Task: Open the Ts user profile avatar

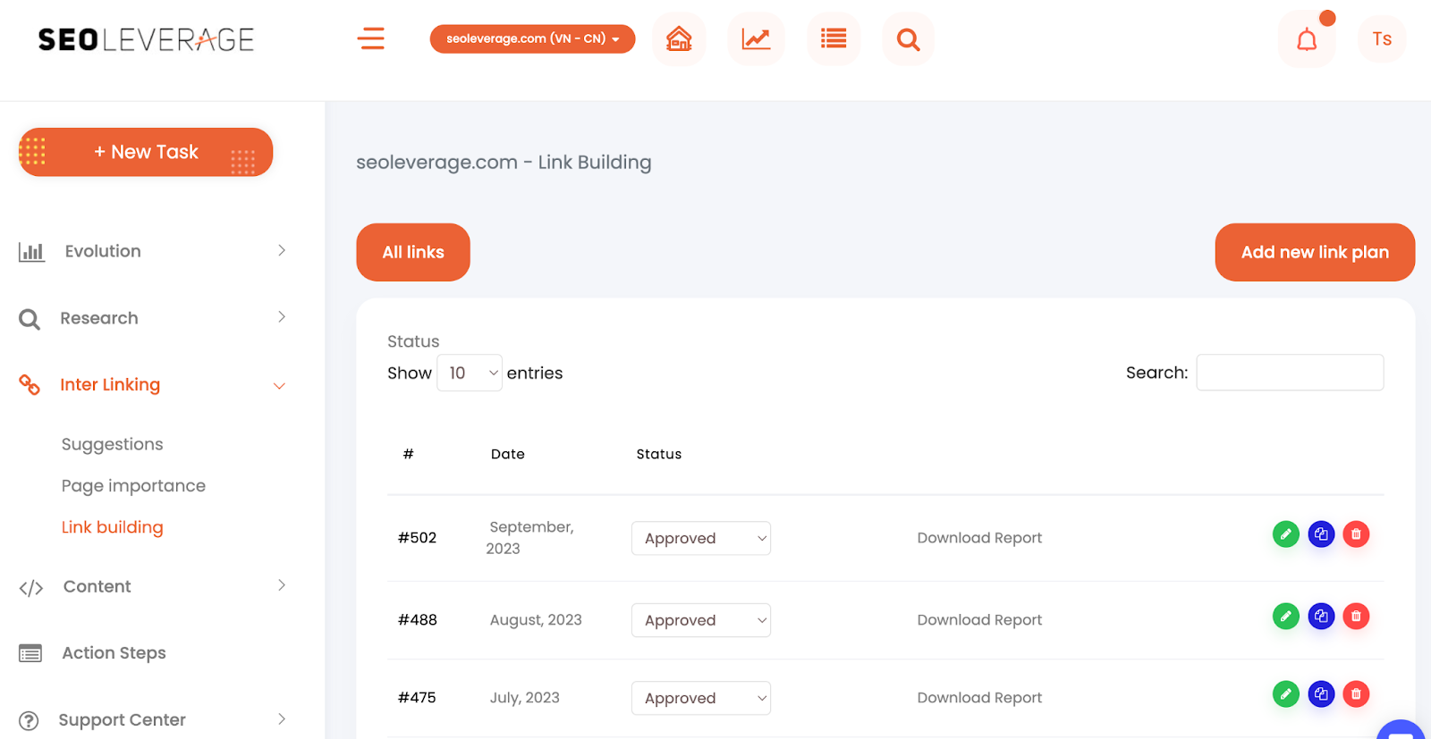Action: point(1382,38)
